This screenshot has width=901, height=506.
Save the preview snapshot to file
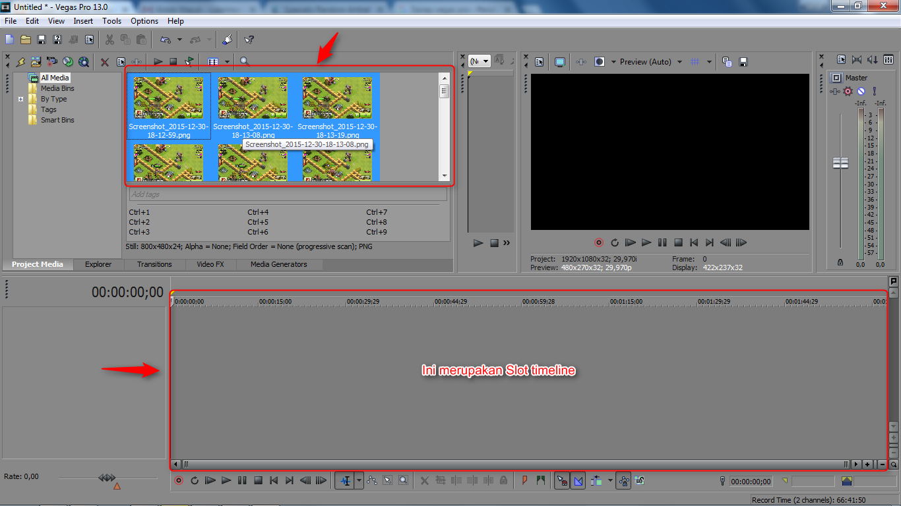pos(743,62)
